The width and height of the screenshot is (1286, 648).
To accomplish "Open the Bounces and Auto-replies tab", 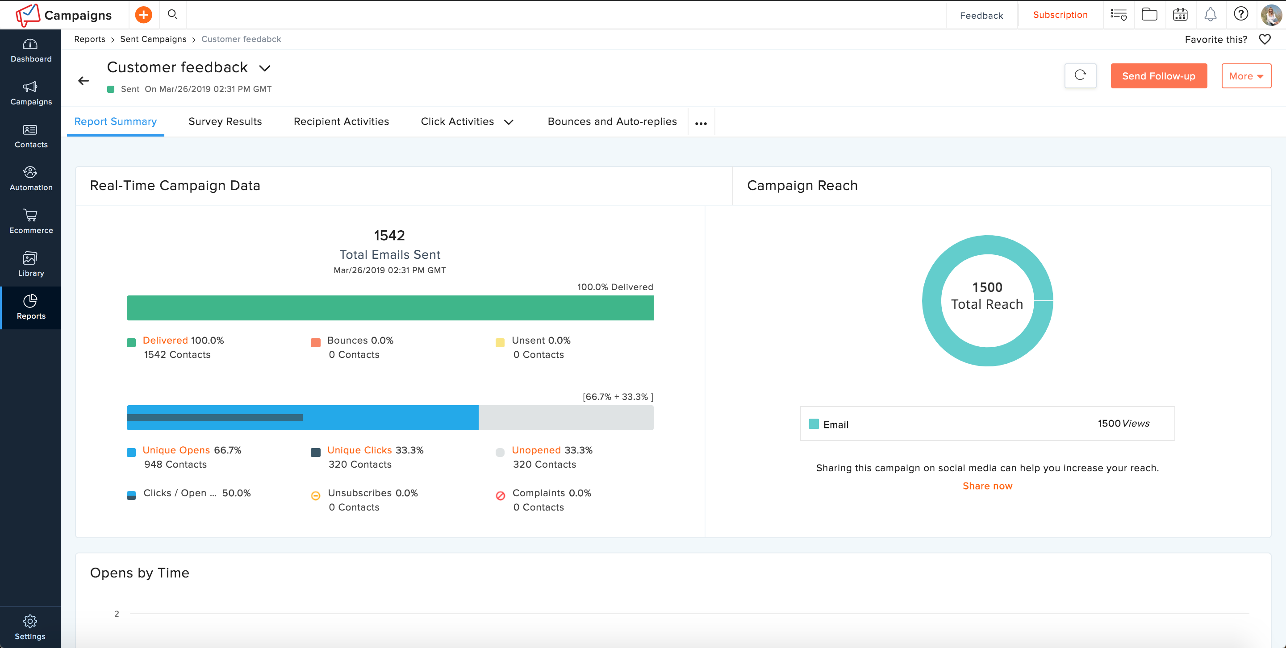I will pos(612,122).
